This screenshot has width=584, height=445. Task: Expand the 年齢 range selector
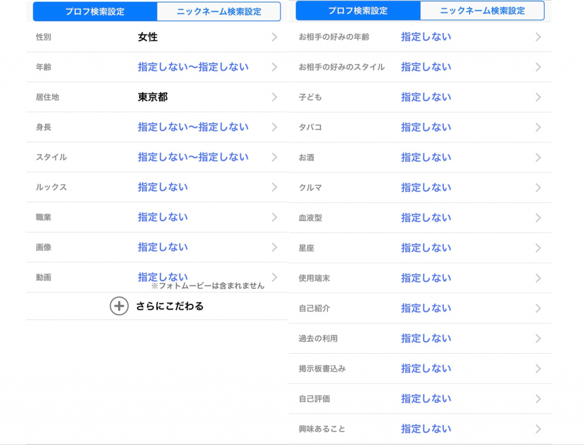pos(193,67)
